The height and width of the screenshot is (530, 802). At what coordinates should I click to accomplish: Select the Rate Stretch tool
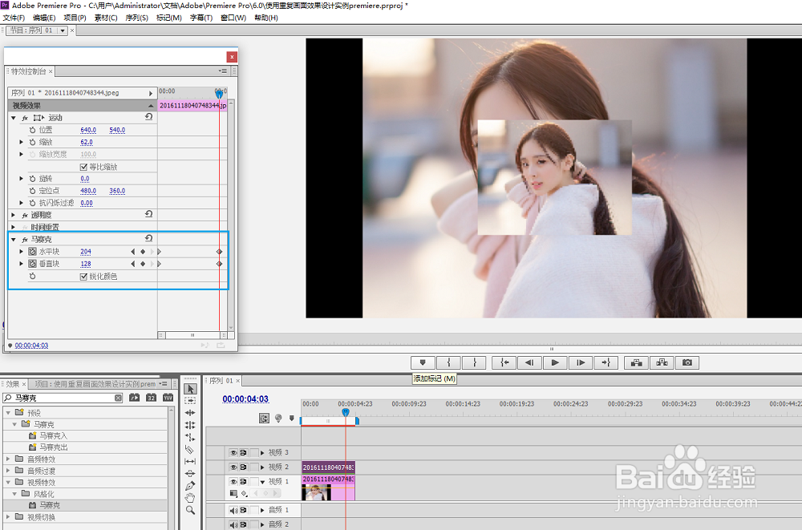(x=190, y=437)
